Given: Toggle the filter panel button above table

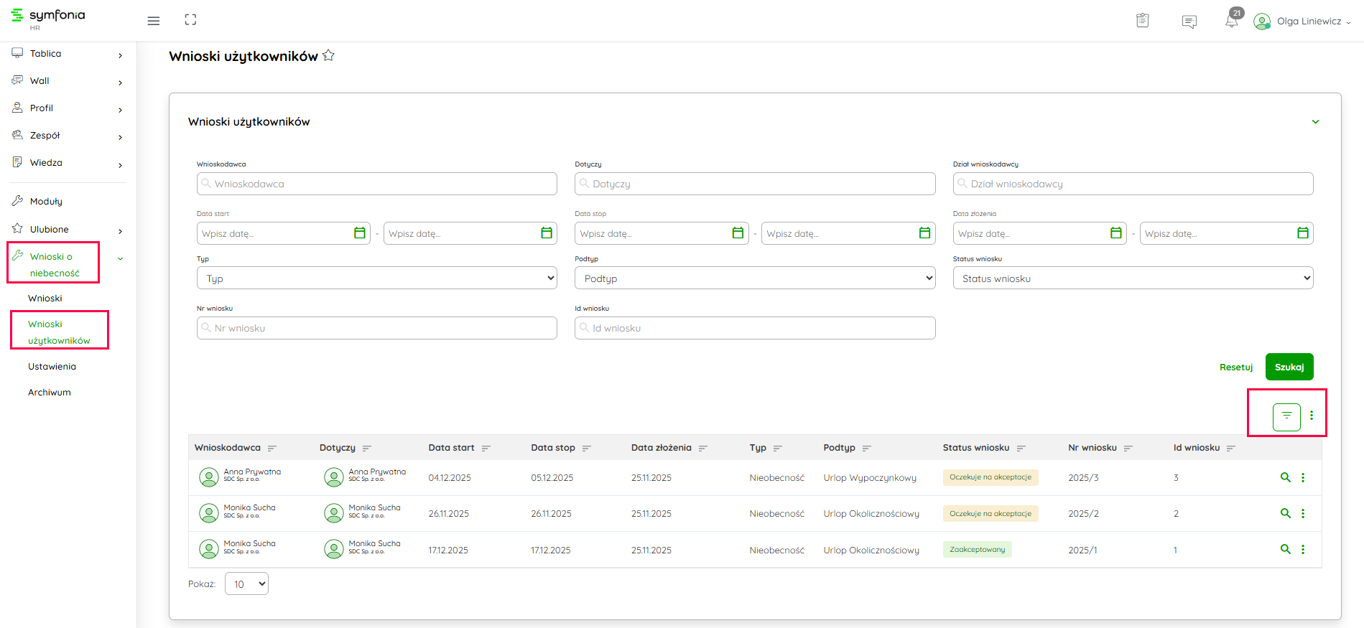Looking at the screenshot, I should pos(1286,416).
